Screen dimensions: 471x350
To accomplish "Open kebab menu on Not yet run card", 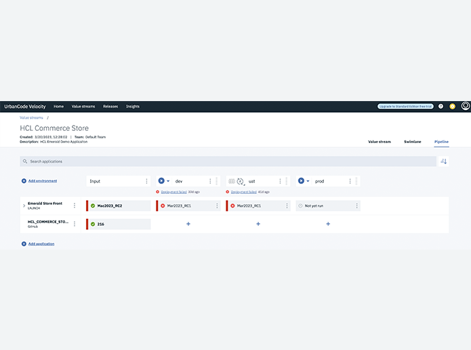I will [x=356, y=206].
